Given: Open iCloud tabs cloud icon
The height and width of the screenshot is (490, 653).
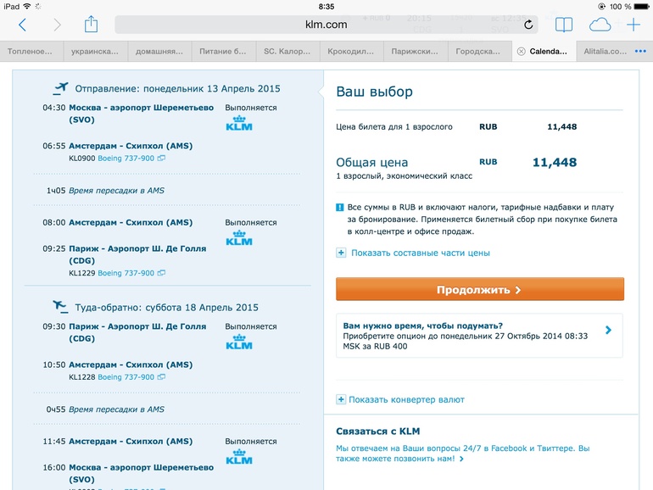Looking at the screenshot, I should click(600, 25).
